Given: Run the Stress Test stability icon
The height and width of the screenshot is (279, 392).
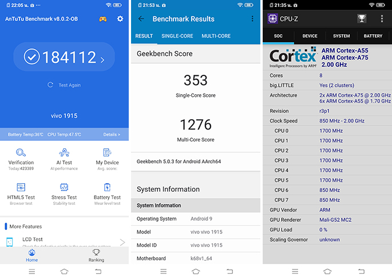Looking at the screenshot, I should (x=64, y=188).
